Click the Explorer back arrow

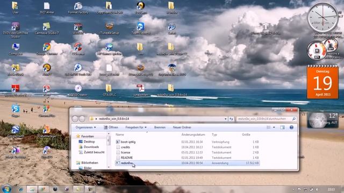(x=75, y=119)
